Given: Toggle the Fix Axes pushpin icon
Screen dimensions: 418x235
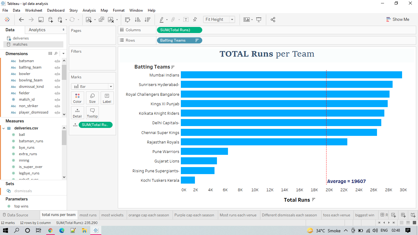Looking at the screenshot, I should tap(195, 19).
